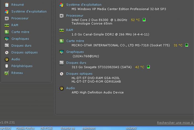Click the Audio speaker icon in sidebar
194x130 pixels.
point(7,59)
